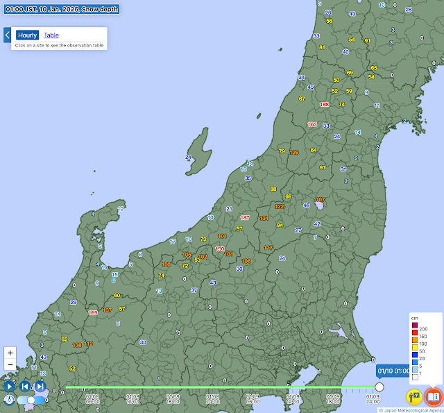Viewport: 444px width, 413px height.
Task: Click the white timeline handle at 01/10
Action: 379,387
